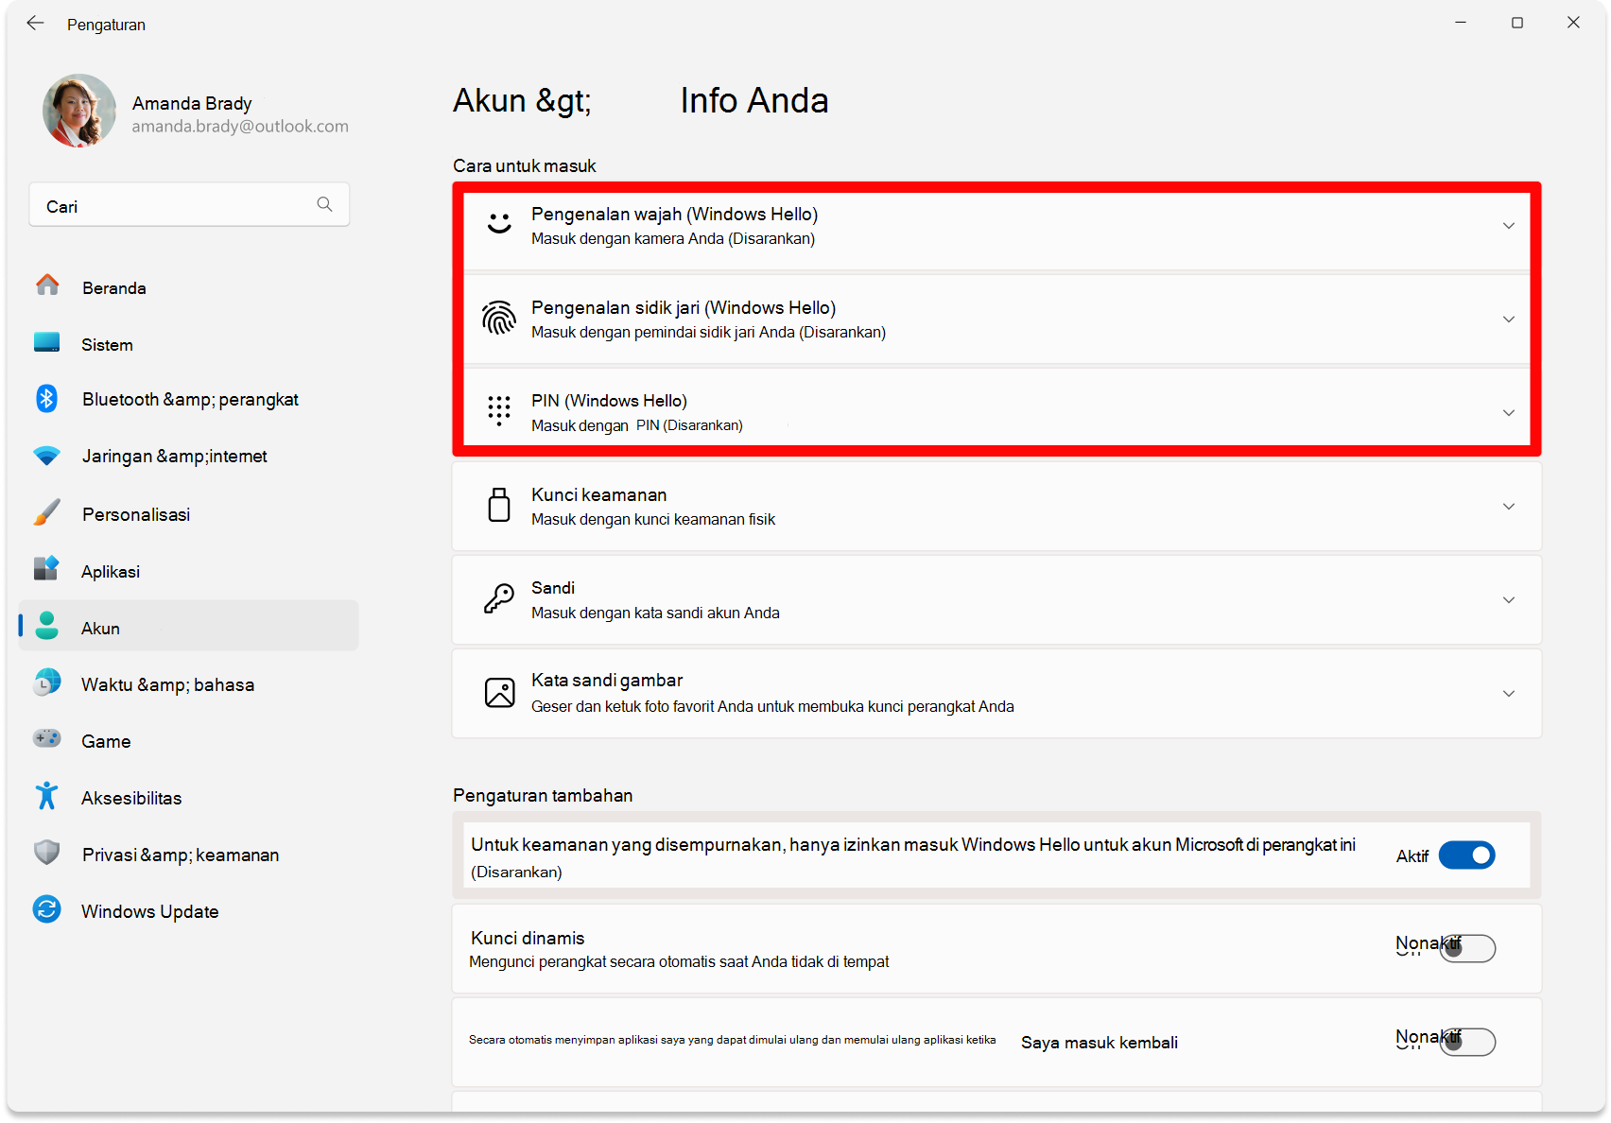This screenshot has height=1123, width=1611.
Task: Enable the Kunci dinamis toggle
Action: [1467, 948]
